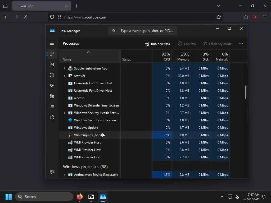Image resolution: width=271 pixels, height=203 pixels.
Task: Select the Start 30.0 MB memory cell
Action: 182,76
